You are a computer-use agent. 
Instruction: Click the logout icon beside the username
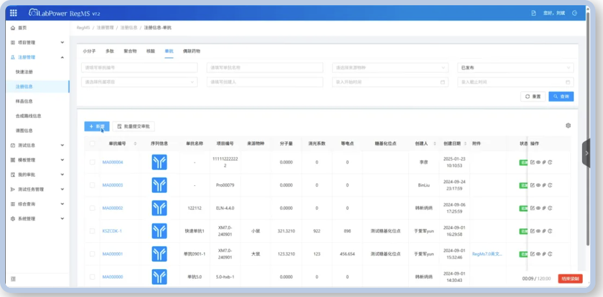574,13
